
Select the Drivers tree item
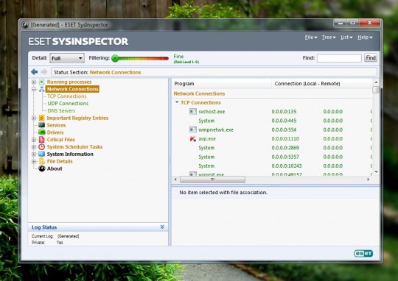click(x=55, y=132)
